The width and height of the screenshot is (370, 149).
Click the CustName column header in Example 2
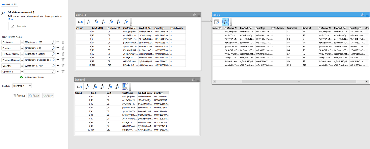pyautogui.click(x=129, y=93)
